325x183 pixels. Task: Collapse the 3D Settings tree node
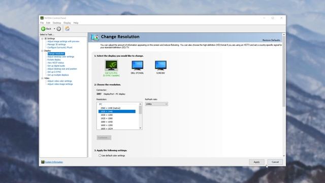[x=42, y=39]
